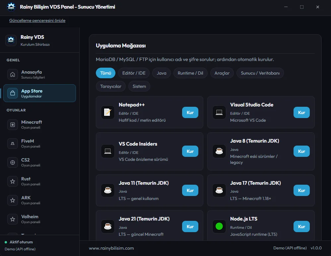Click the Java 21 coffee cup icon
The image size is (331, 256).
click(x=108, y=226)
